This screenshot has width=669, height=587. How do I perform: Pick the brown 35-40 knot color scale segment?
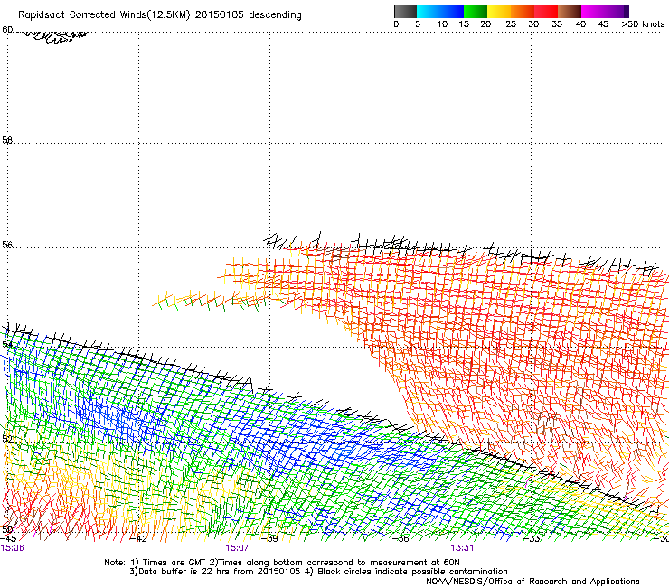[x=570, y=11]
